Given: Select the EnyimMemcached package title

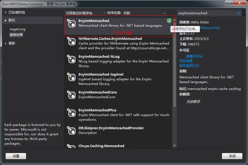Looking at the screenshot, I should click(94, 21).
